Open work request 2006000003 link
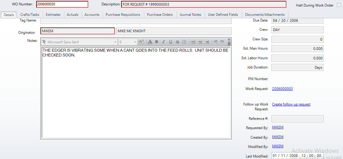343x159 pixels. pos(282,89)
